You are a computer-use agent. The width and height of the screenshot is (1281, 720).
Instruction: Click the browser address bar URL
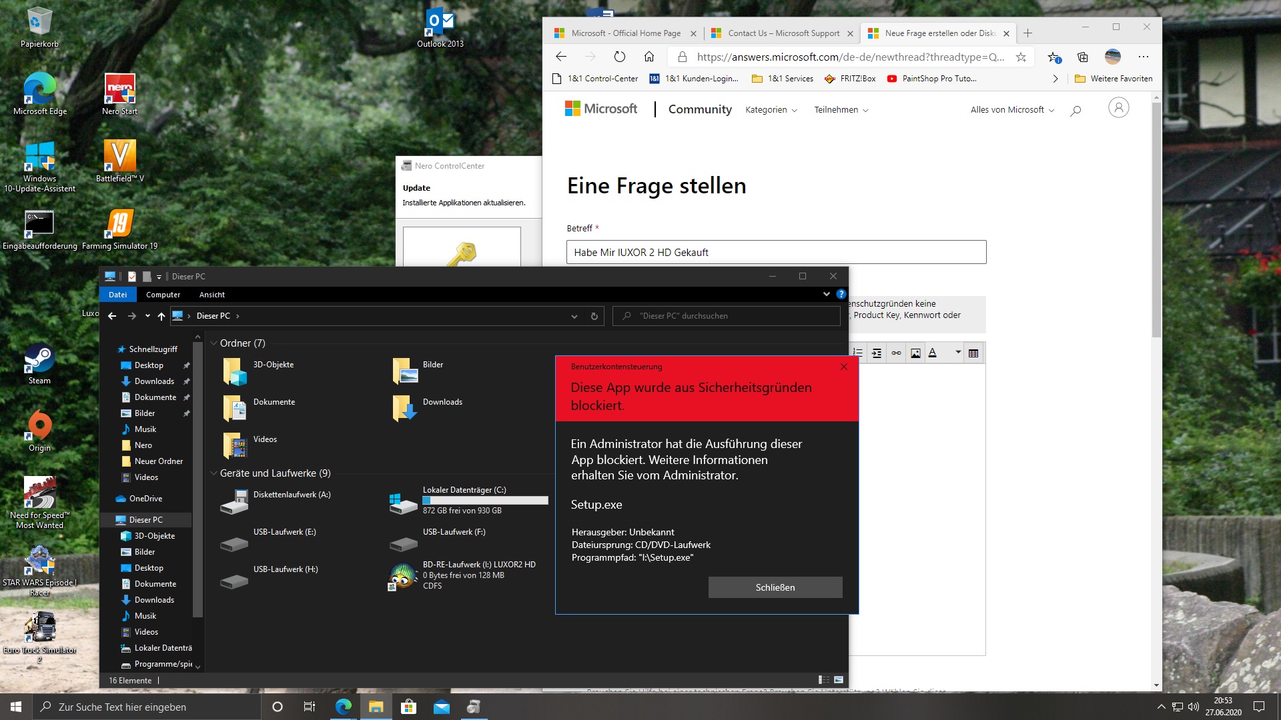[x=850, y=57]
